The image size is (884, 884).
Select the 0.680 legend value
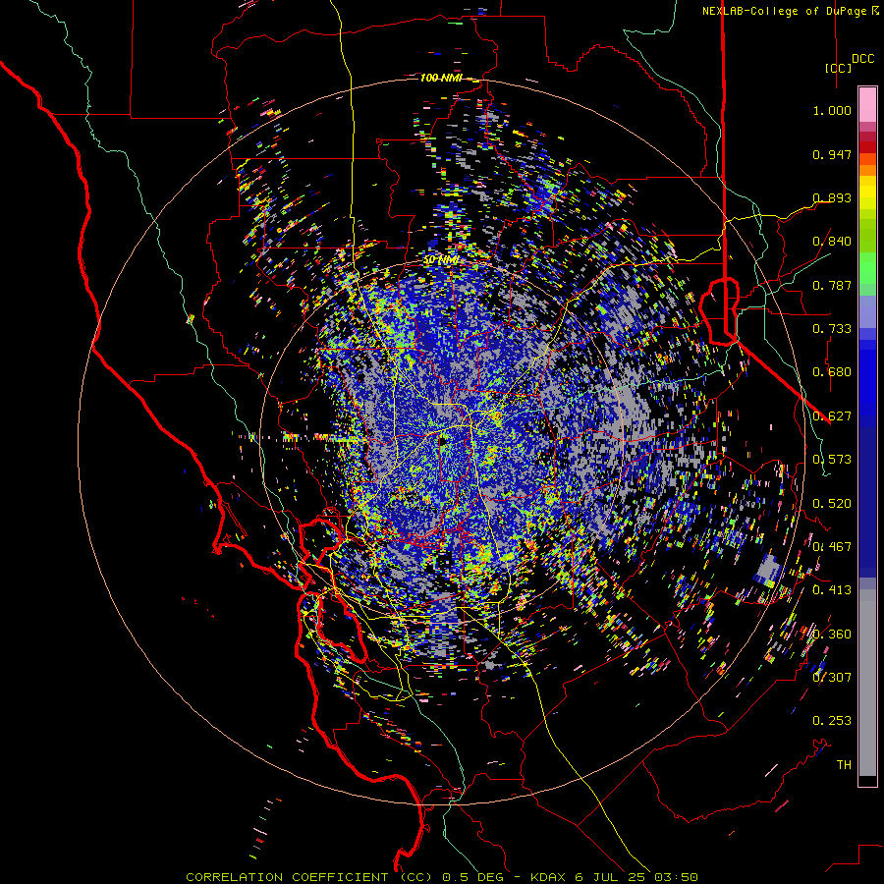[x=832, y=372]
